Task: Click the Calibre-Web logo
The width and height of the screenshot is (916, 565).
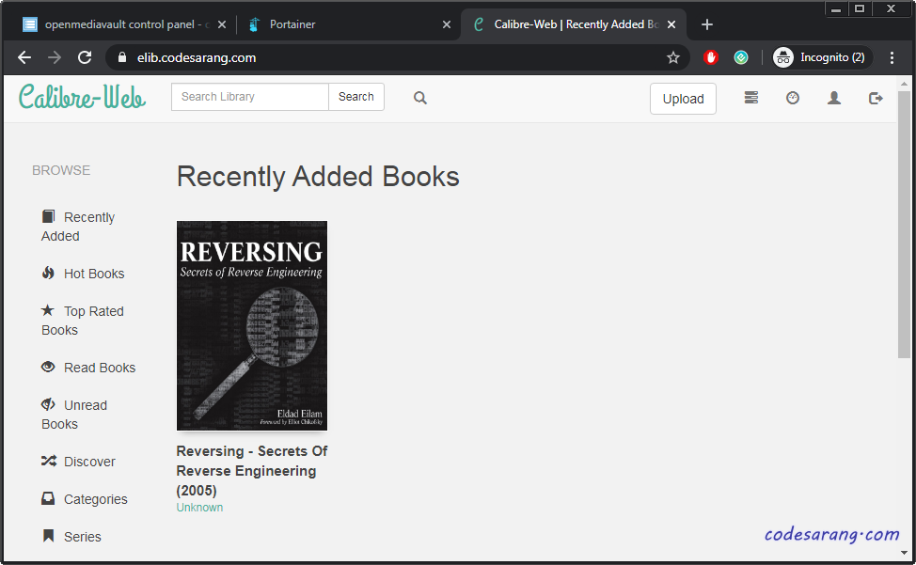Action: [x=82, y=97]
